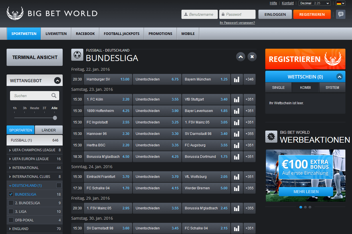
Task: Open statistics icon for 1. FSV Mainz 05 home match
Action: tap(237, 208)
